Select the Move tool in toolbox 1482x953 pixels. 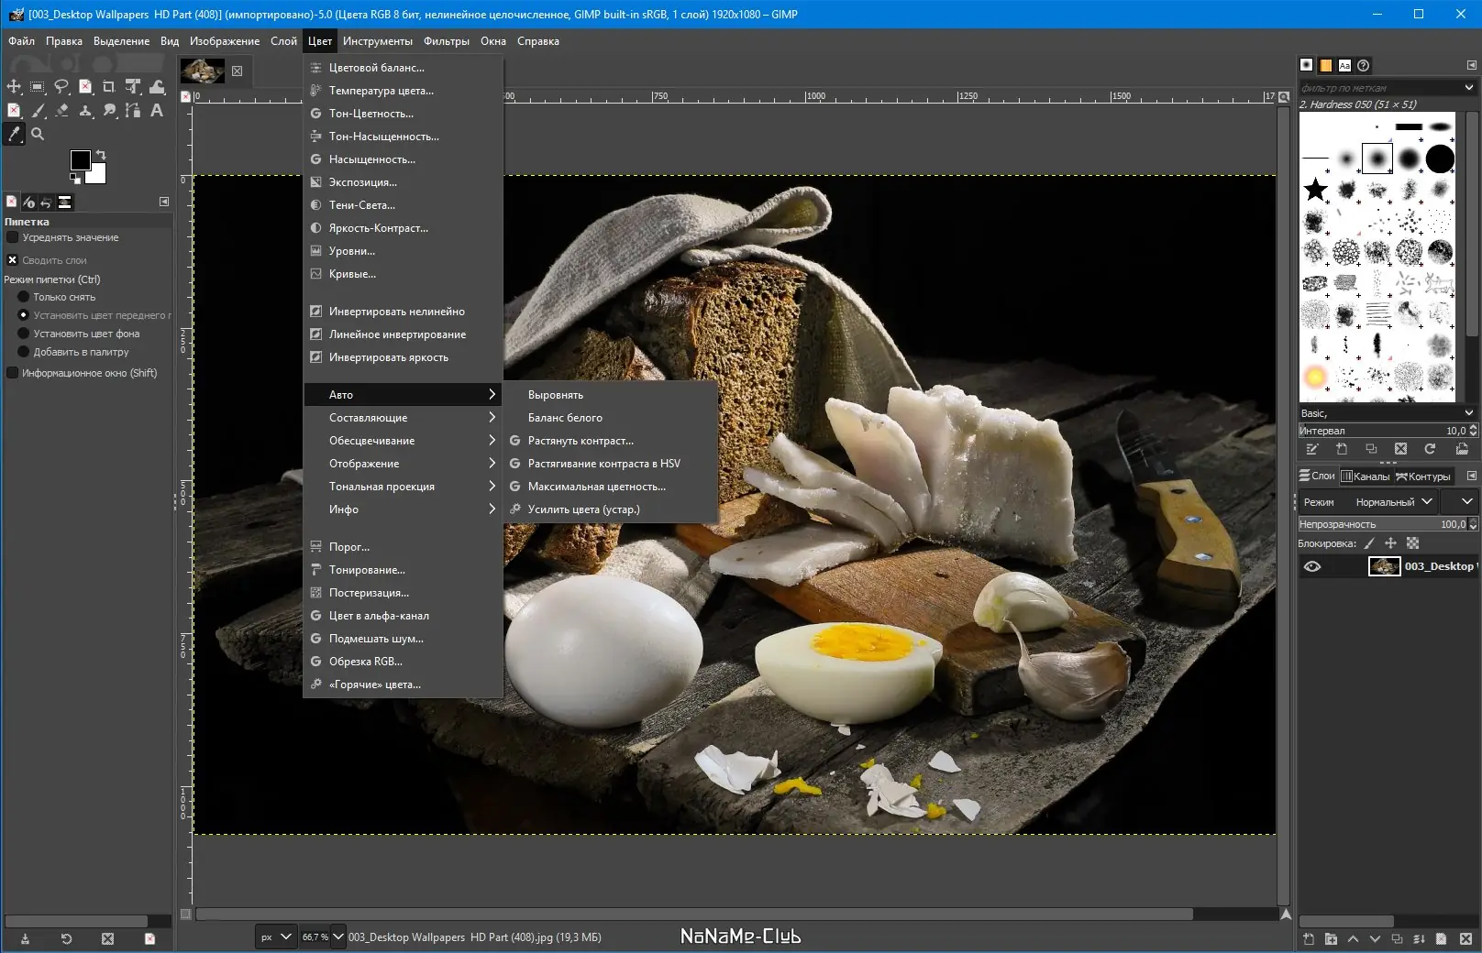click(x=14, y=86)
